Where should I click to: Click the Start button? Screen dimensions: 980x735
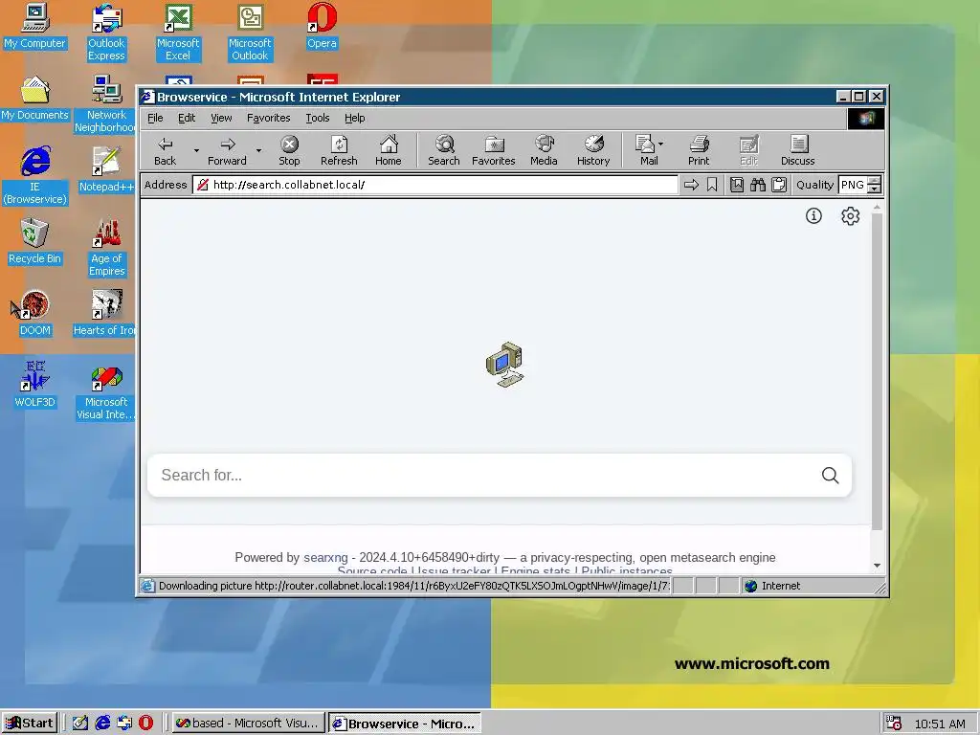(30, 724)
